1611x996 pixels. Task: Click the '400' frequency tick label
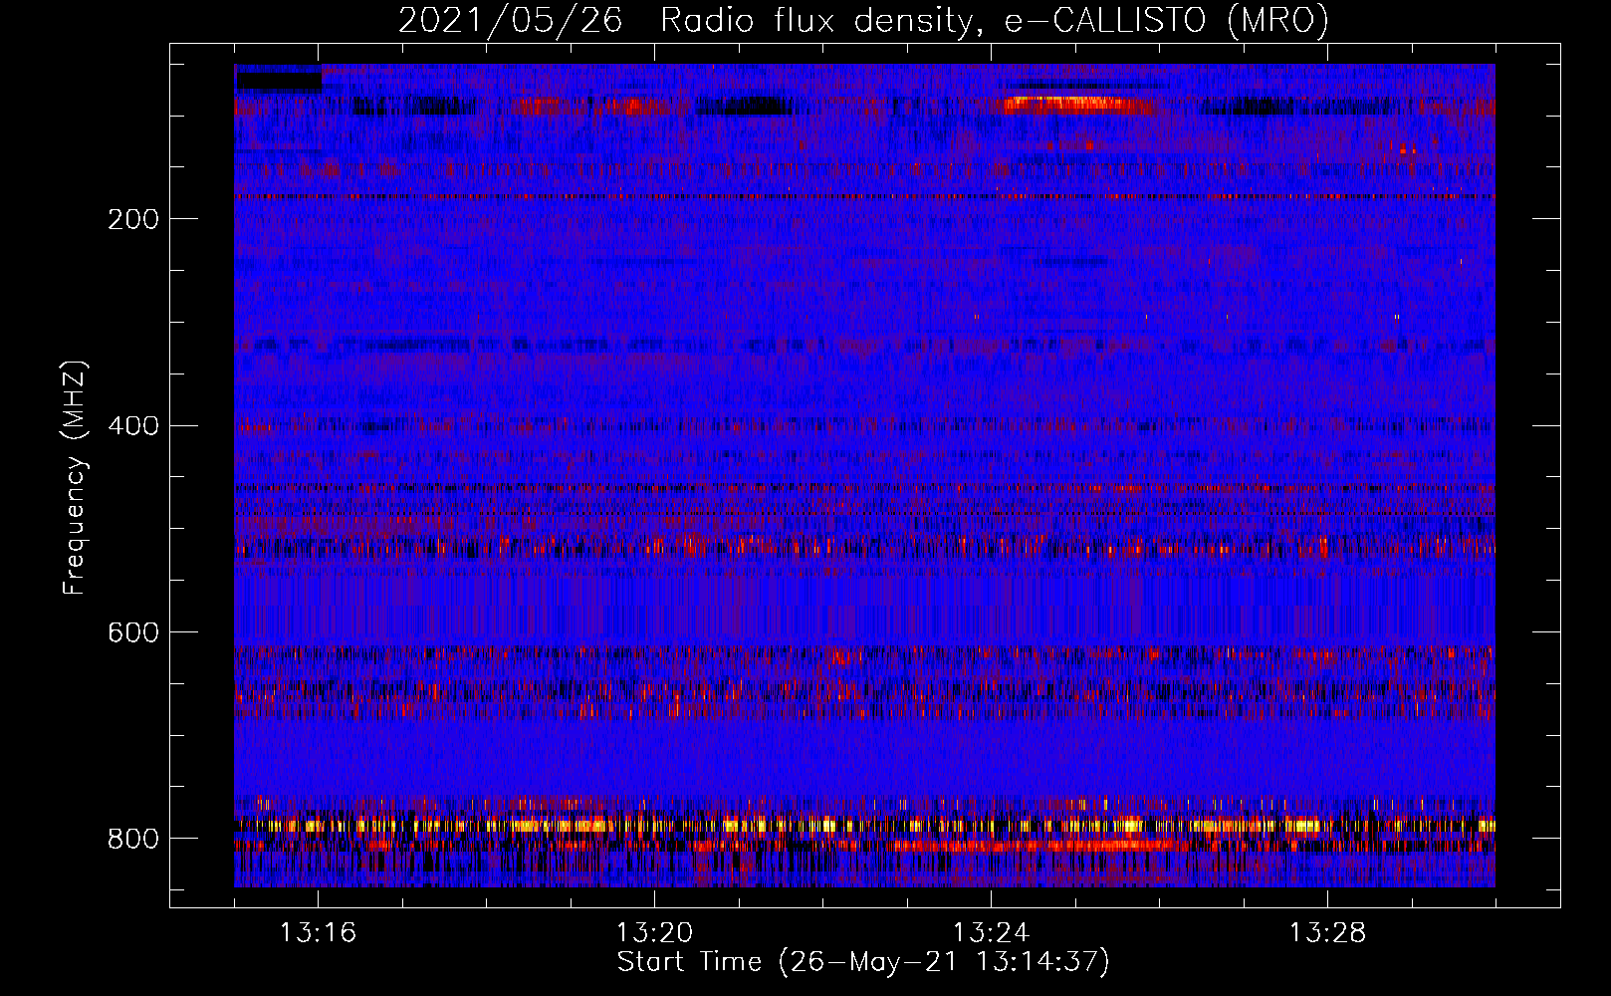pyautogui.click(x=133, y=426)
